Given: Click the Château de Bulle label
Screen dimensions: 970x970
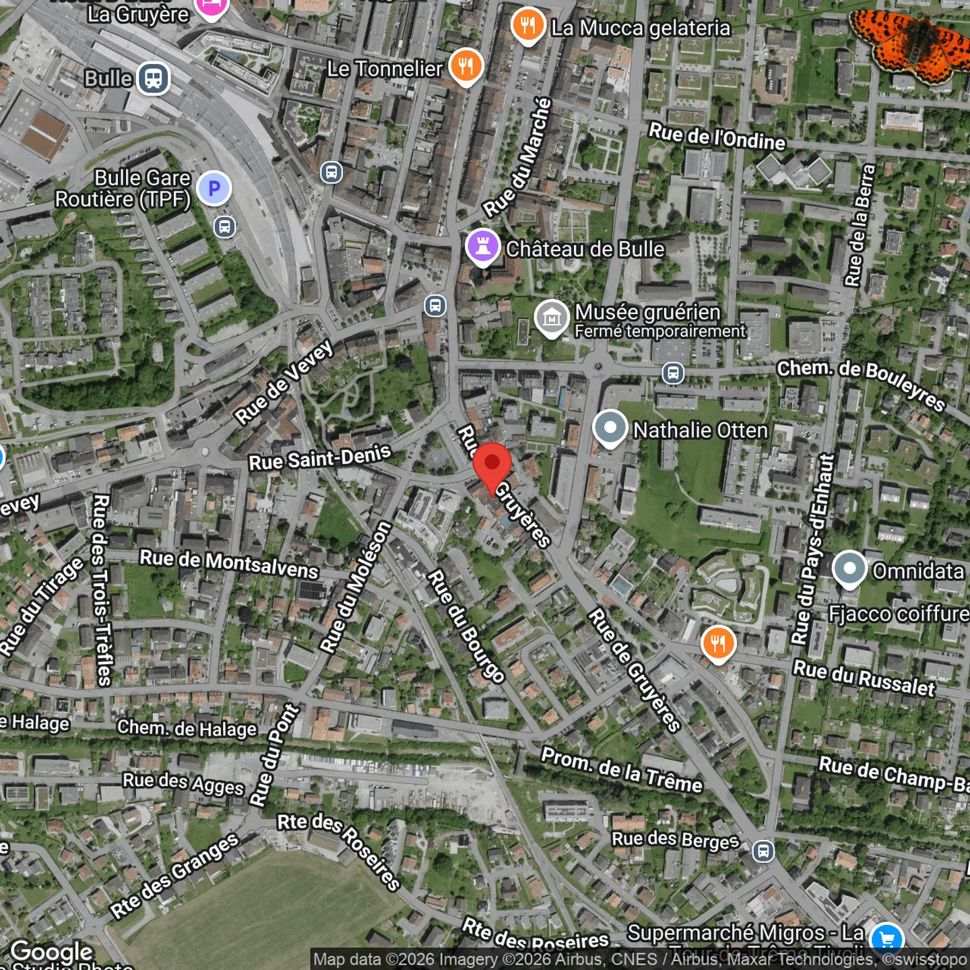Looking at the screenshot, I should [585, 249].
